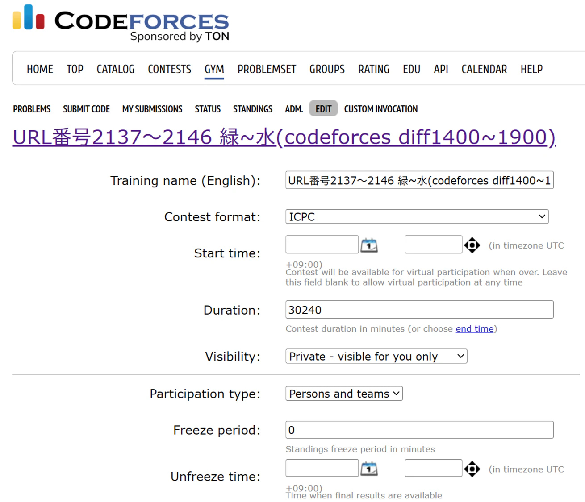This screenshot has height=502, width=585.
Task: Click the Unfreeze time date field
Action: pyautogui.click(x=322, y=468)
